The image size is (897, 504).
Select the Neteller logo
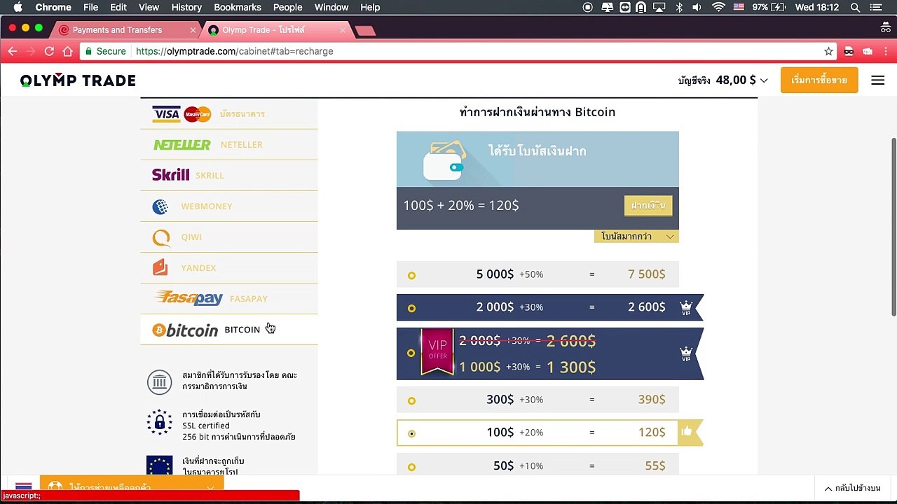(x=182, y=145)
